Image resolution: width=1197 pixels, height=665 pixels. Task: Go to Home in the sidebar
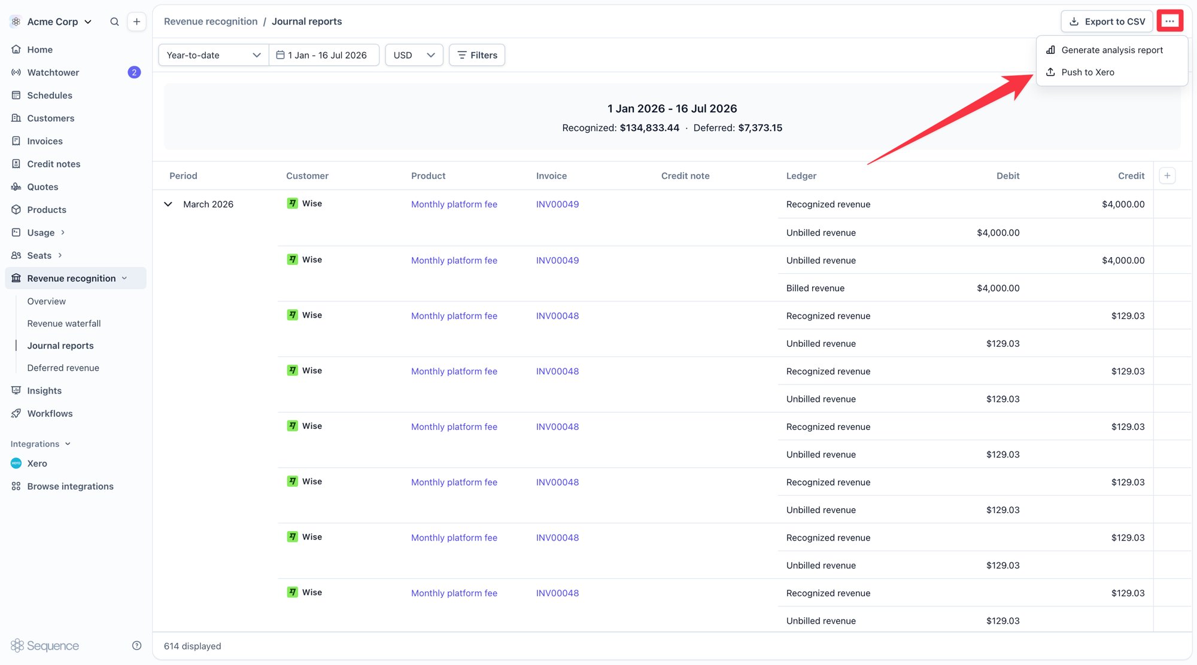tap(40, 50)
